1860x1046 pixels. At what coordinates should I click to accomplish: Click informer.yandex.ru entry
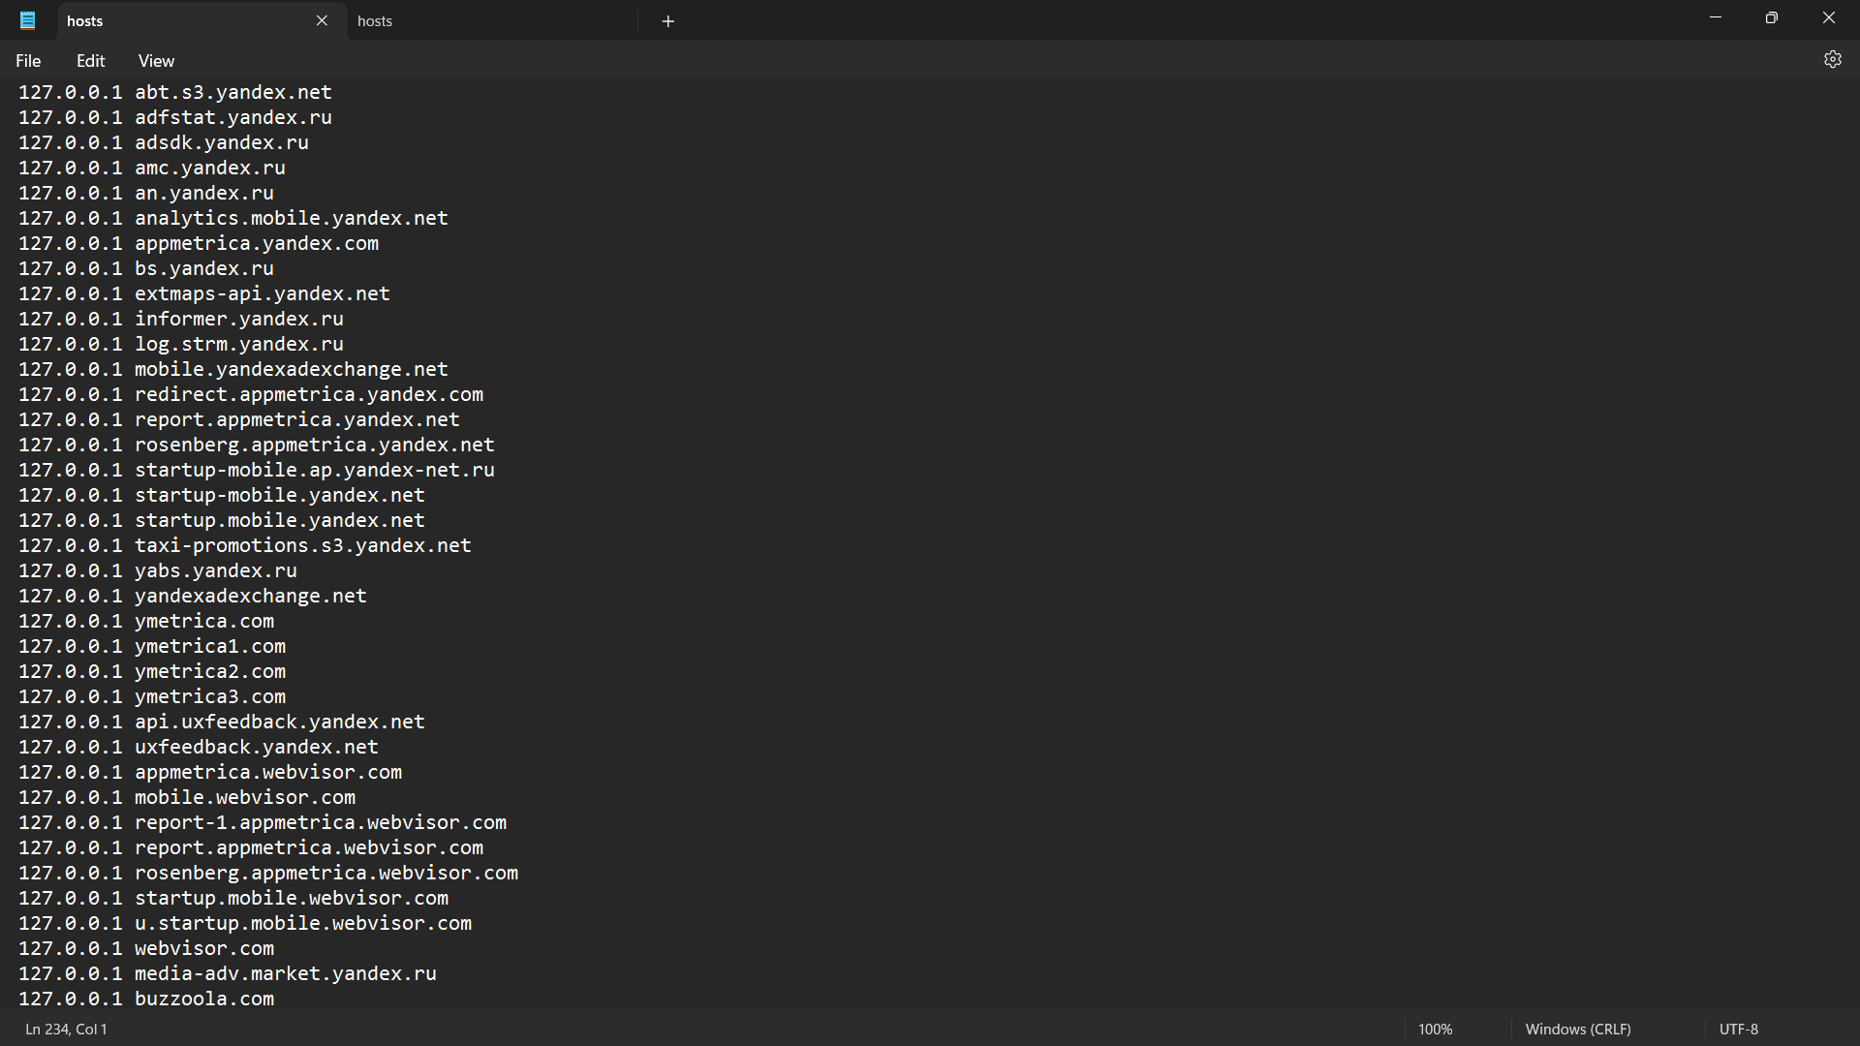(x=181, y=319)
